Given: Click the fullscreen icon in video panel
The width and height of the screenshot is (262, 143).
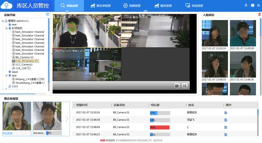Looking at the screenshot, I should (184, 86).
